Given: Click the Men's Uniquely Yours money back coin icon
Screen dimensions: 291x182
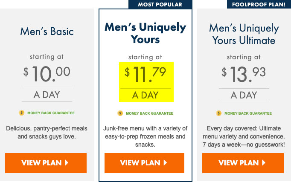Looking at the screenshot, I should pyautogui.click(x=120, y=113).
